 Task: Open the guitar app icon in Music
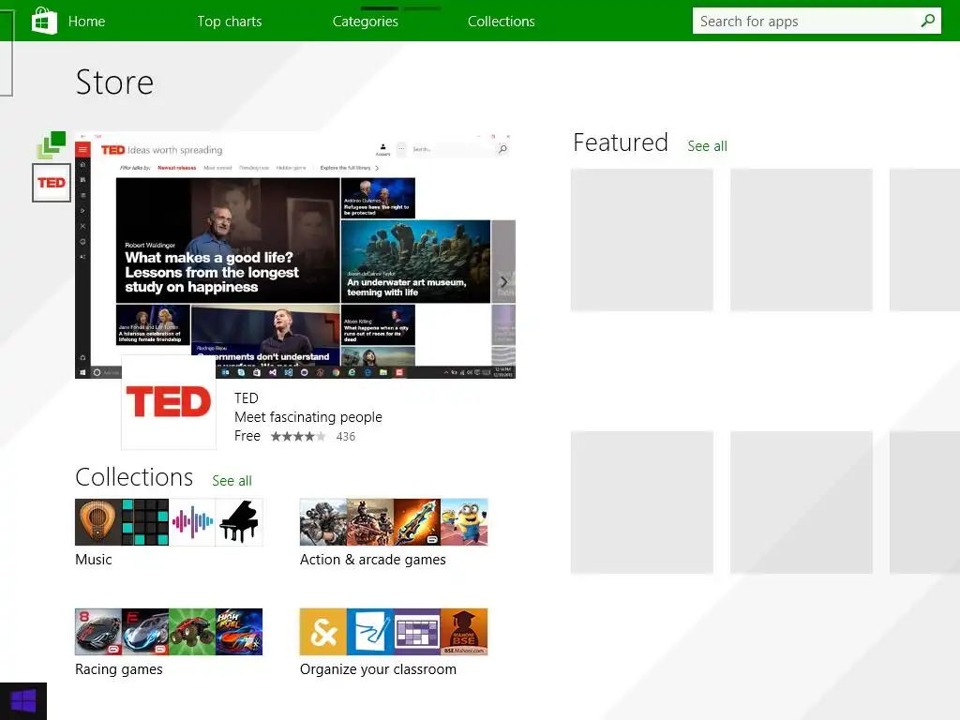[97, 522]
